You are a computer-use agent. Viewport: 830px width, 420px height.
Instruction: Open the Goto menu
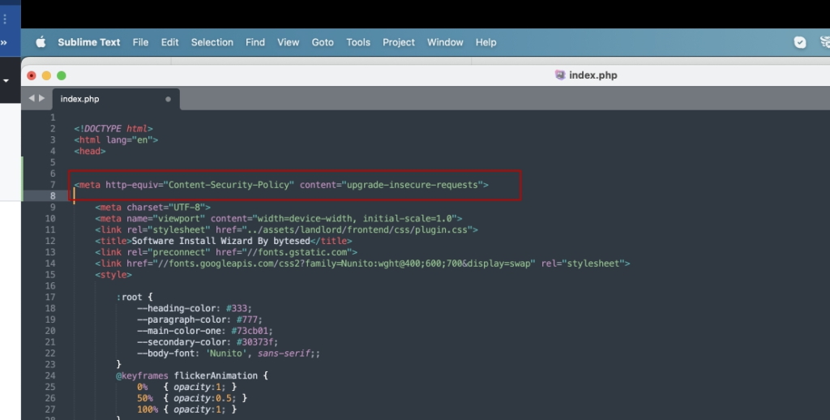[x=323, y=42]
